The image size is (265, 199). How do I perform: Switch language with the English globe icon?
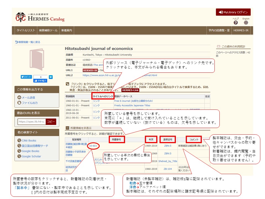[x=246, y=22]
